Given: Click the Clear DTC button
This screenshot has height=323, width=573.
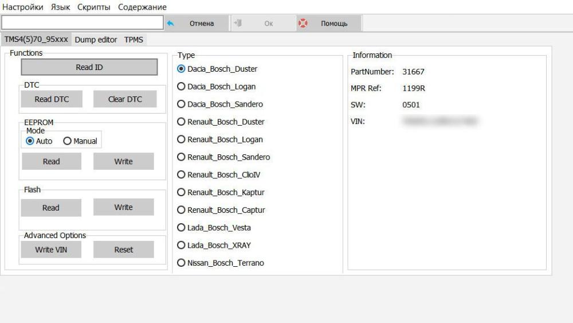Looking at the screenshot, I should pos(125,99).
